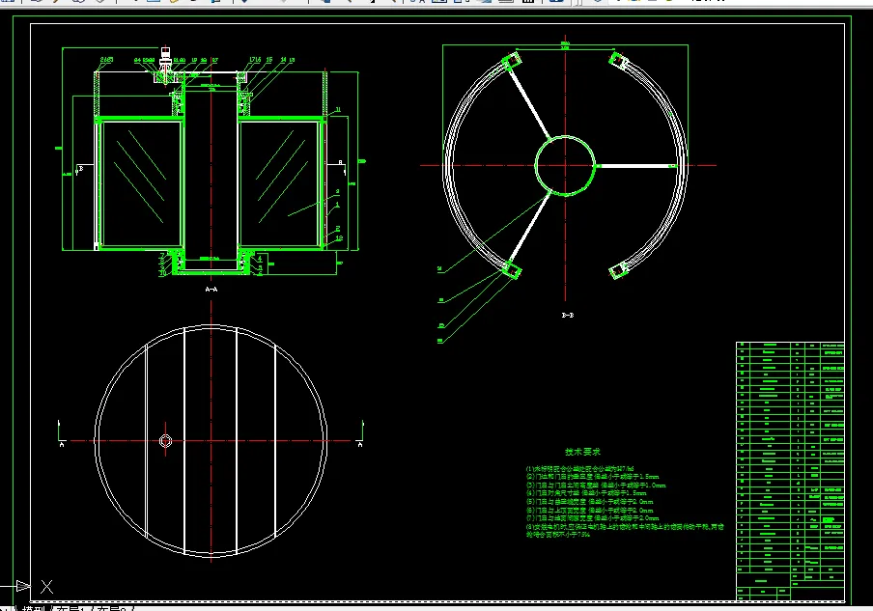Click the parts list title block table

tap(790, 471)
